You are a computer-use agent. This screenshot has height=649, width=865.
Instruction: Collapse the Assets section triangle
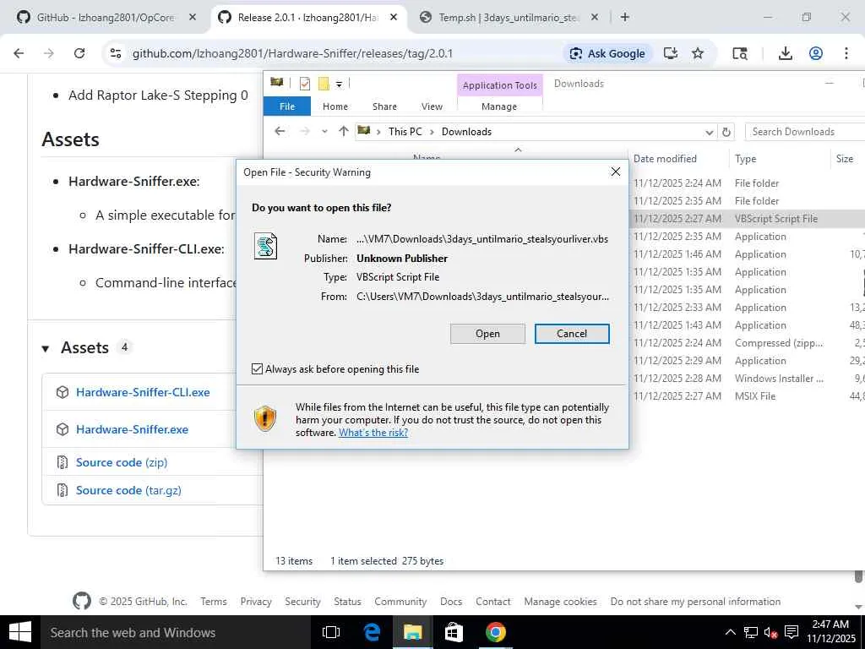(46, 348)
